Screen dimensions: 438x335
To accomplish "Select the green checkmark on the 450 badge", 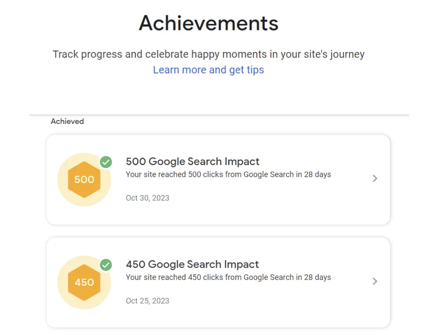I will 106,265.
